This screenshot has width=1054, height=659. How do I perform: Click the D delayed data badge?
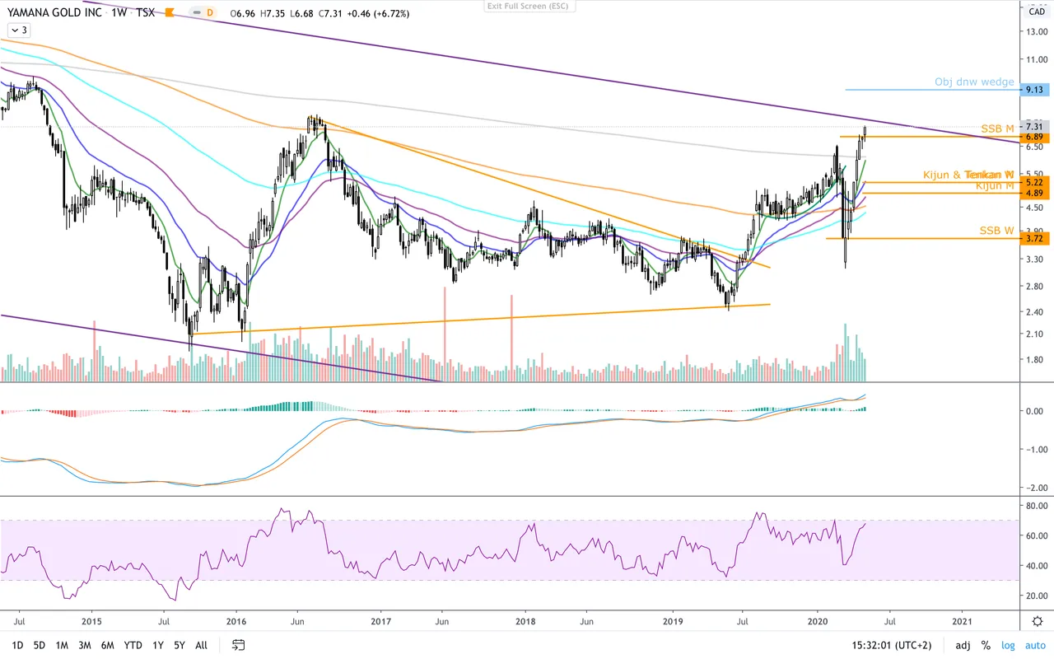pos(209,13)
